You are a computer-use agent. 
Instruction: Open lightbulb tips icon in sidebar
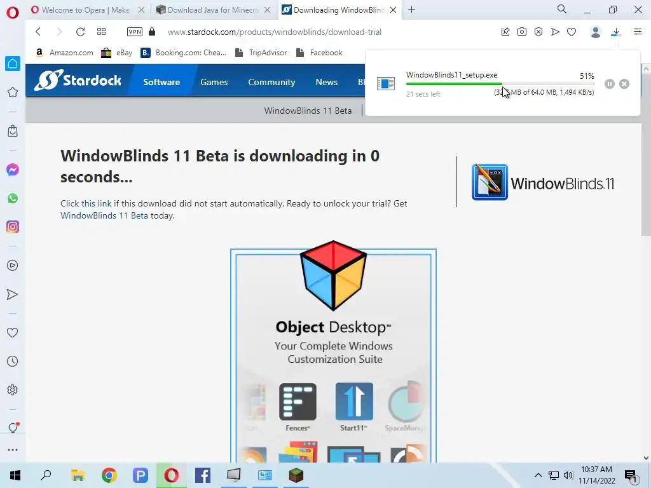pos(13,428)
